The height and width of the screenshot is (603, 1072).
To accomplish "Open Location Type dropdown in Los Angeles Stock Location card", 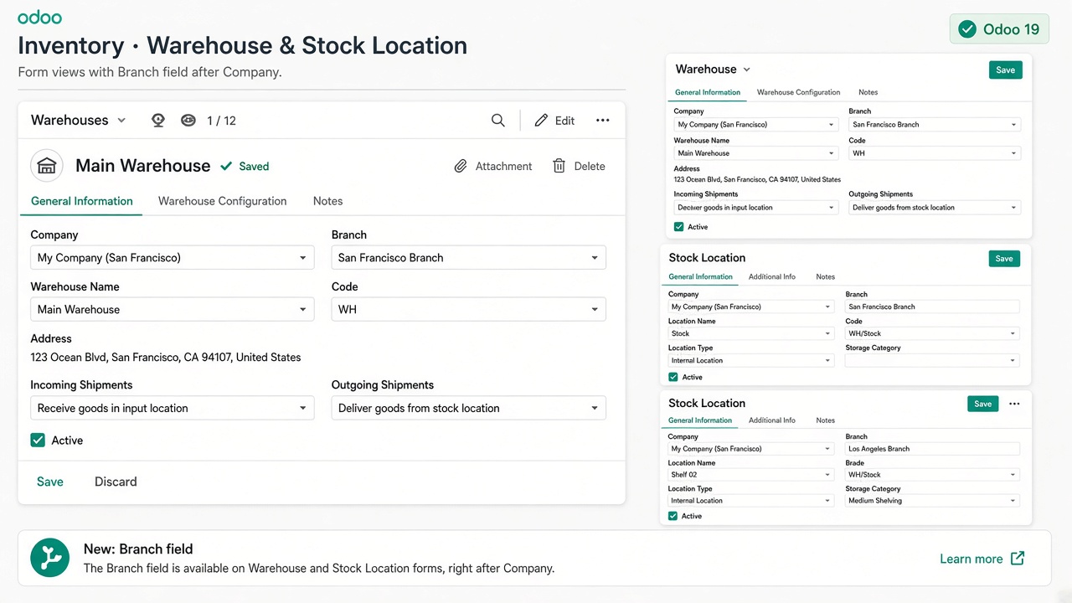I will [x=751, y=501].
